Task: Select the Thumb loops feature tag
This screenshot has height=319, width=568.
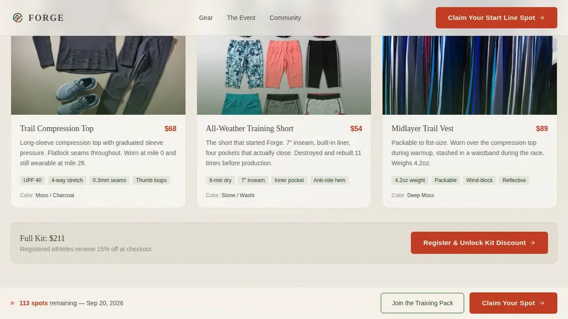Action: click(x=151, y=180)
